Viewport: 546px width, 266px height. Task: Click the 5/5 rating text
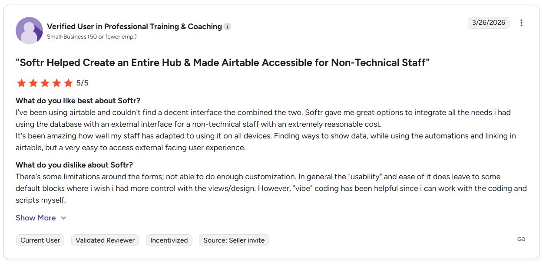coord(83,83)
